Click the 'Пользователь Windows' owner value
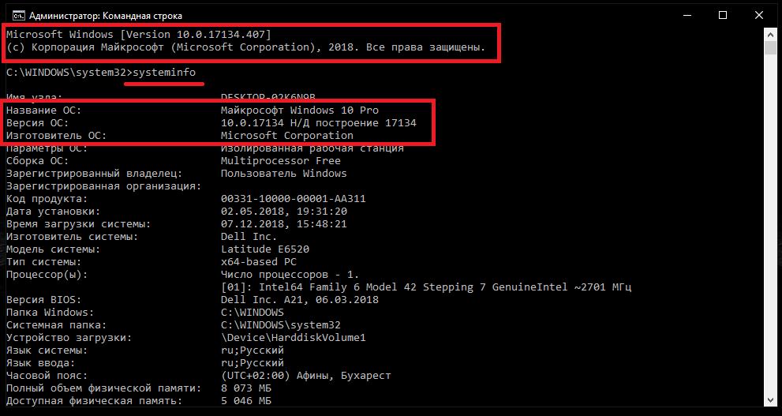The image size is (782, 416). tap(283, 174)
